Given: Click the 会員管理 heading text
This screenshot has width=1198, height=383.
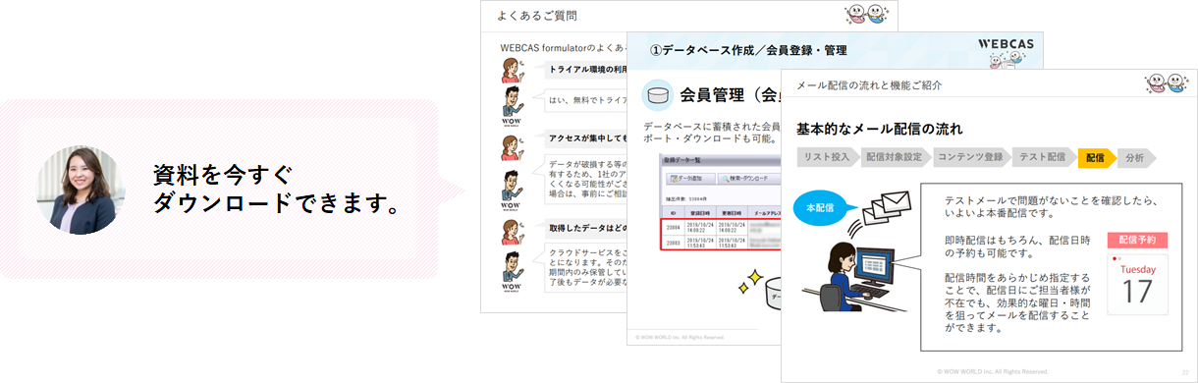Looking at the screenshot, I should pyautogui.click(x=730, y=96).
